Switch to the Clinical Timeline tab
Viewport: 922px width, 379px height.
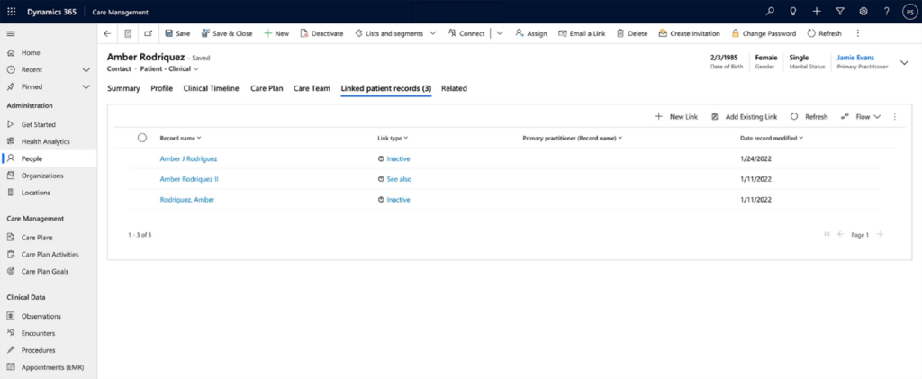click(211, 88)
